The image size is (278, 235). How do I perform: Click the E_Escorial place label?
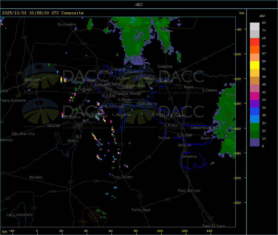click(x=115, y=106)
